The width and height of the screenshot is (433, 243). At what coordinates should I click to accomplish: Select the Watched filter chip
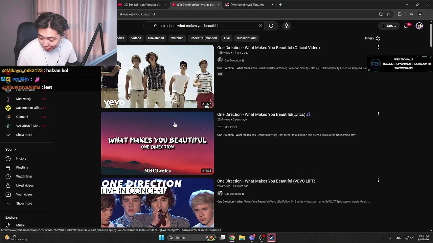tap(177, 38)
